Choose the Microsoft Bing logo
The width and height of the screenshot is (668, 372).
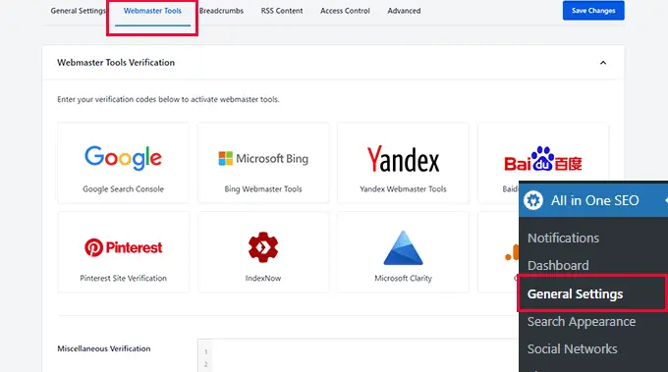pyautogui.click(x=263, y=158)
